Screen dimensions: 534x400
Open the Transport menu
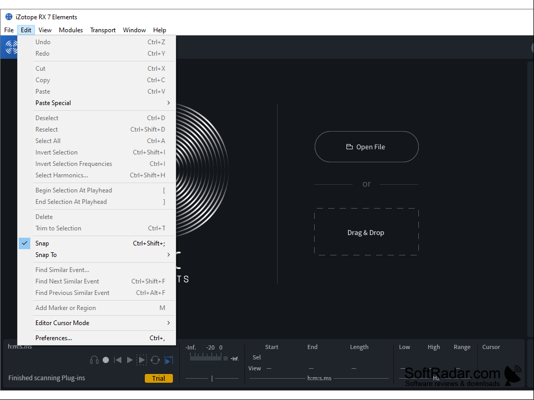[x=103, y=30]
